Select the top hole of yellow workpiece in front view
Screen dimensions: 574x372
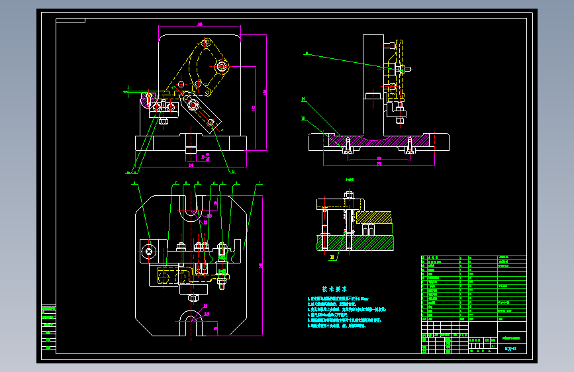coord(205,43)
